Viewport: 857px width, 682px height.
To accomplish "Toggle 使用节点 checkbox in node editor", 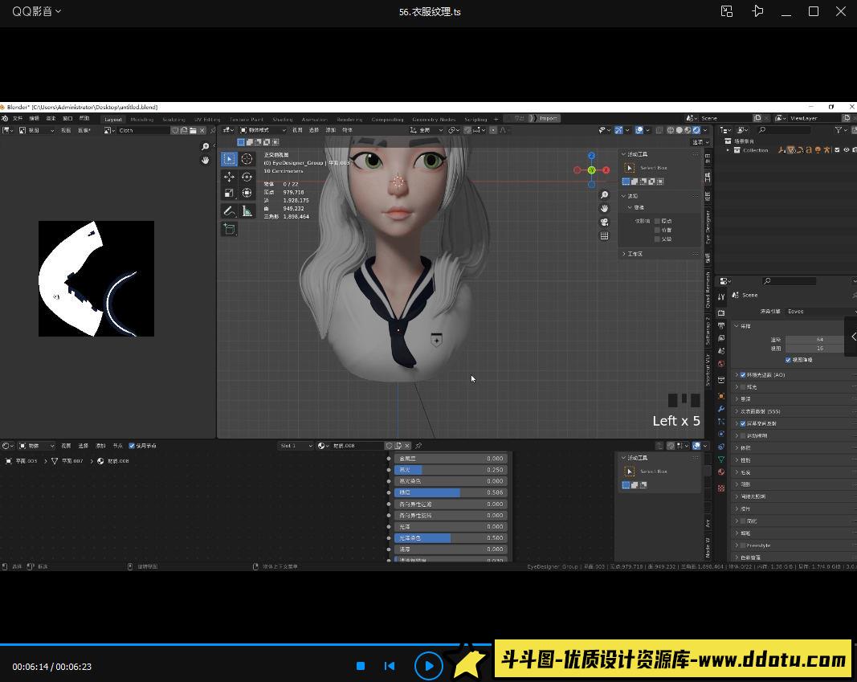I will point(131,446).
